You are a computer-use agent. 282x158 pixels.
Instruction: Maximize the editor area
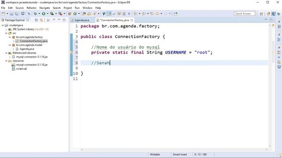(x=271, y=20)
